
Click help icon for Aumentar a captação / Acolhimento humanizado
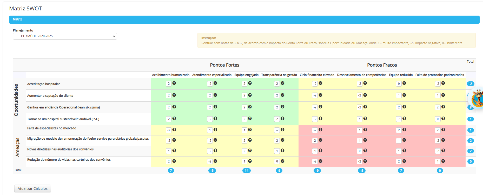(174, 95)
